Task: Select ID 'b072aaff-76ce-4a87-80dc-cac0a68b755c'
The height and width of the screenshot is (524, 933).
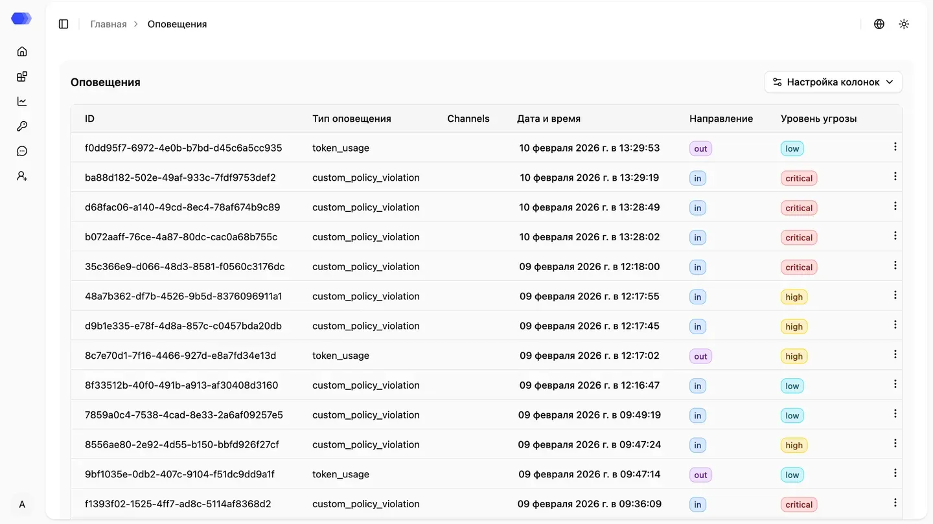Action: click(x=181, y=237)
